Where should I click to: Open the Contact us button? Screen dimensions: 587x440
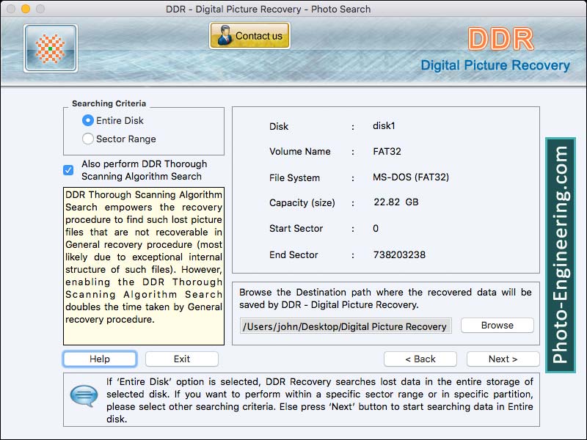pyautogui.click(x=249, y=35)
